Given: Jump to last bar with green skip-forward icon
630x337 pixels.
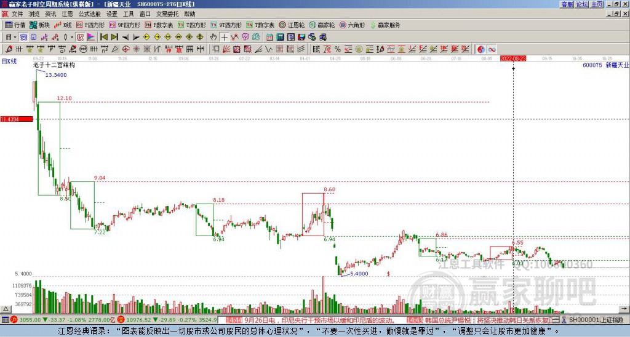Looking at the screenshot, I should (x=114, y=37).
